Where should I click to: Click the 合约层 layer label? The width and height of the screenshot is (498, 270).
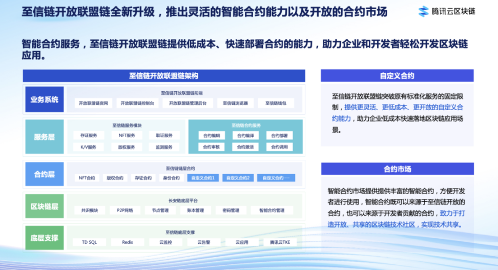click(x=44, y=174)
